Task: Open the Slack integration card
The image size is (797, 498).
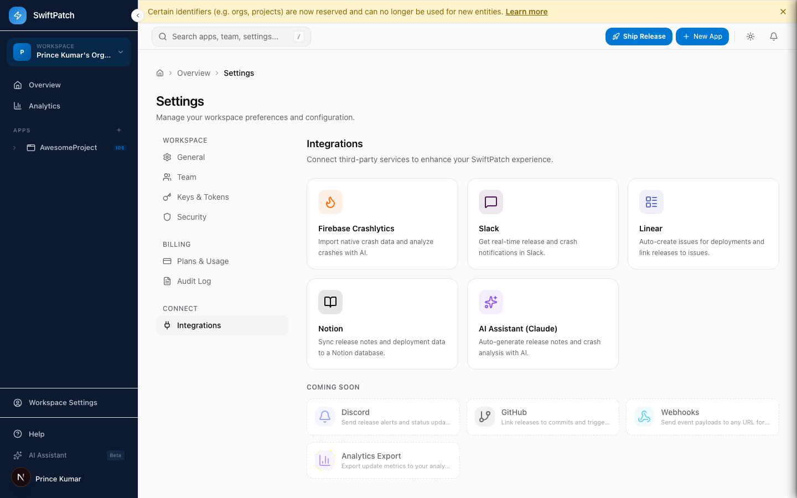Action: [542, 224]
